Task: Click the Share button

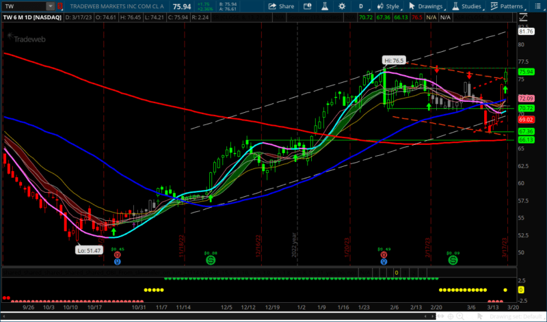Action: (281, 6)
